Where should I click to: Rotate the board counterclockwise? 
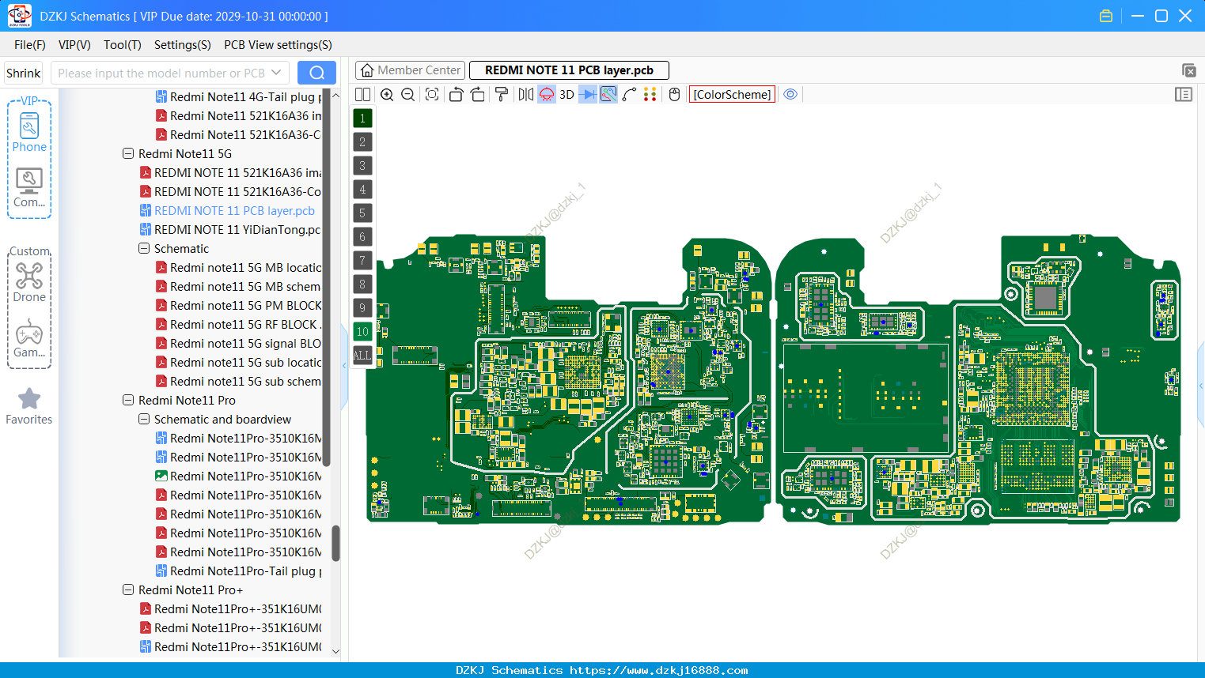[456, 94]
